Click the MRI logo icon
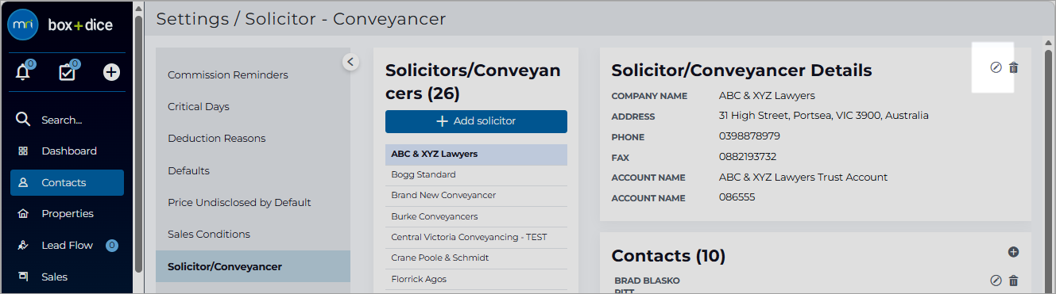The height and width of the screenshot is (294, 1056). pyautogui.click(x=23, y=25)
